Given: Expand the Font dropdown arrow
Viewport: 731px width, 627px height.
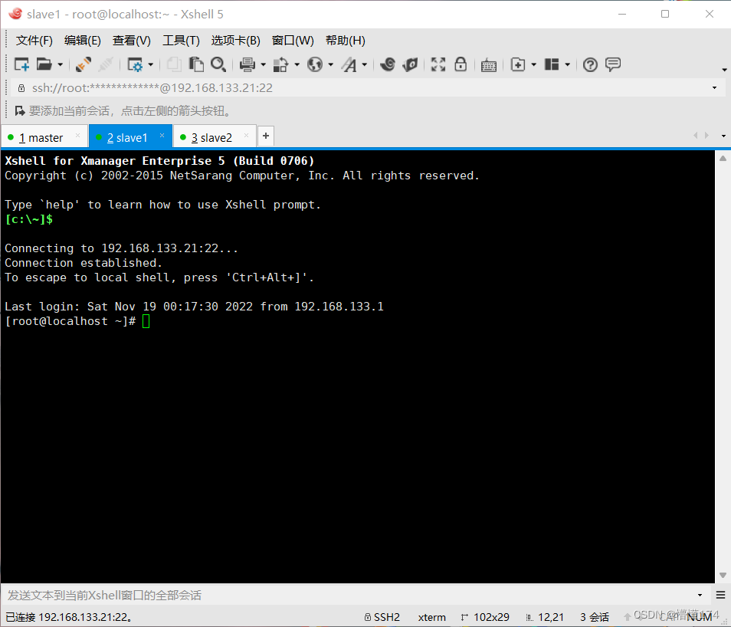Looking at the screenshot, I should pos(365,65).
